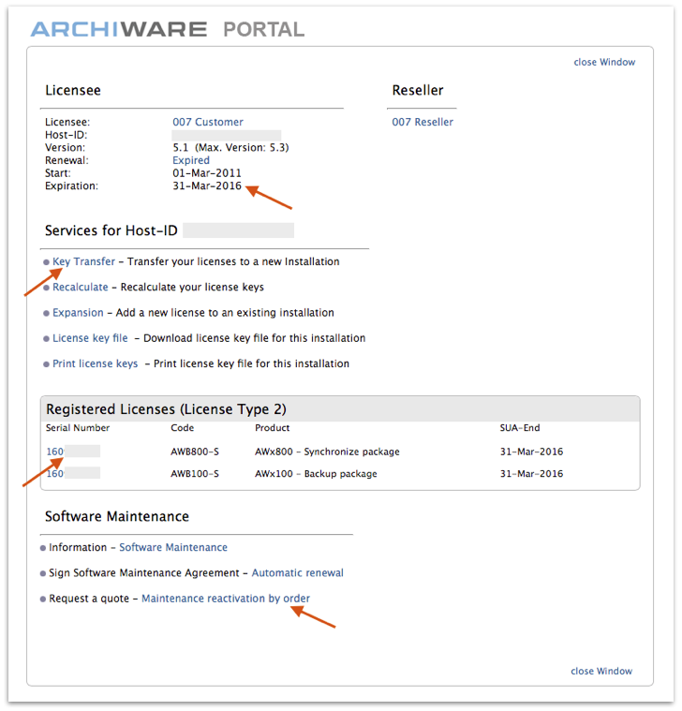Click the Services for Host-ID heading
This screenshot has height=711, width=682.
111,230
